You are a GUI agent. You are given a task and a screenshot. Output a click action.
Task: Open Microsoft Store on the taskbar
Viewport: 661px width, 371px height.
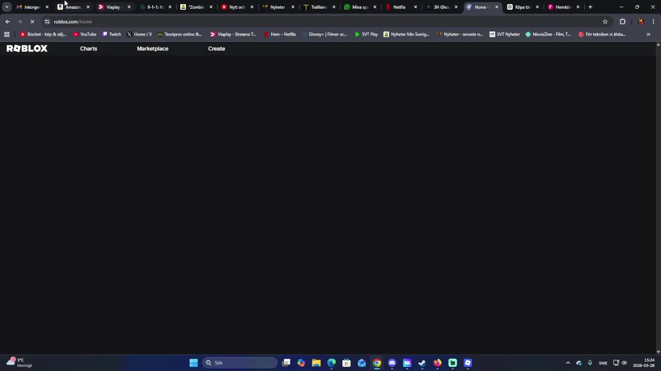(347, 363)
